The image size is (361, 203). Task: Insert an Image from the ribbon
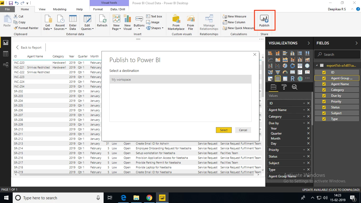(x=153, y=22)
